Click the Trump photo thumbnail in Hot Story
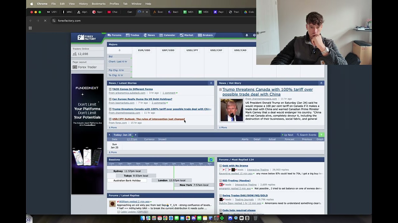398x223 pixels. point(232,110)
